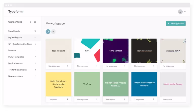Open the New workspace entry
Screen dimensions: 194x111
tap(22, 76)
